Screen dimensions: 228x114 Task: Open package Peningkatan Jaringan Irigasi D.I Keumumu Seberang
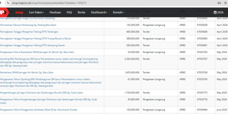27,18
